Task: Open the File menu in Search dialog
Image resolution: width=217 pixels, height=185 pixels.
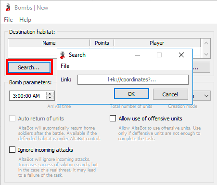Action: [x=65, y=66]
